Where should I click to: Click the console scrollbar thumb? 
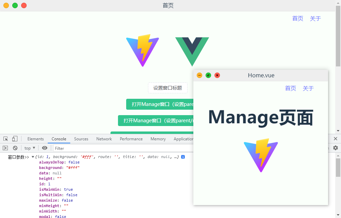click(x=338, y=168)
